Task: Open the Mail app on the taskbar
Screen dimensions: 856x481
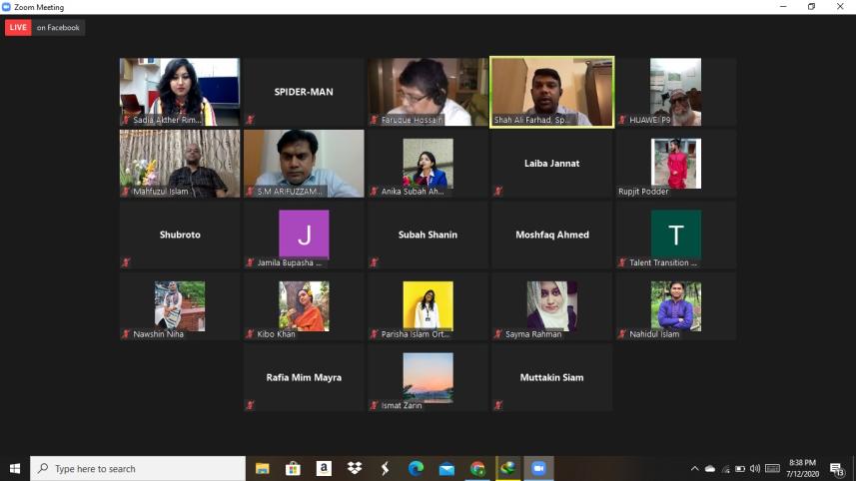Action: tap(446, 468)
